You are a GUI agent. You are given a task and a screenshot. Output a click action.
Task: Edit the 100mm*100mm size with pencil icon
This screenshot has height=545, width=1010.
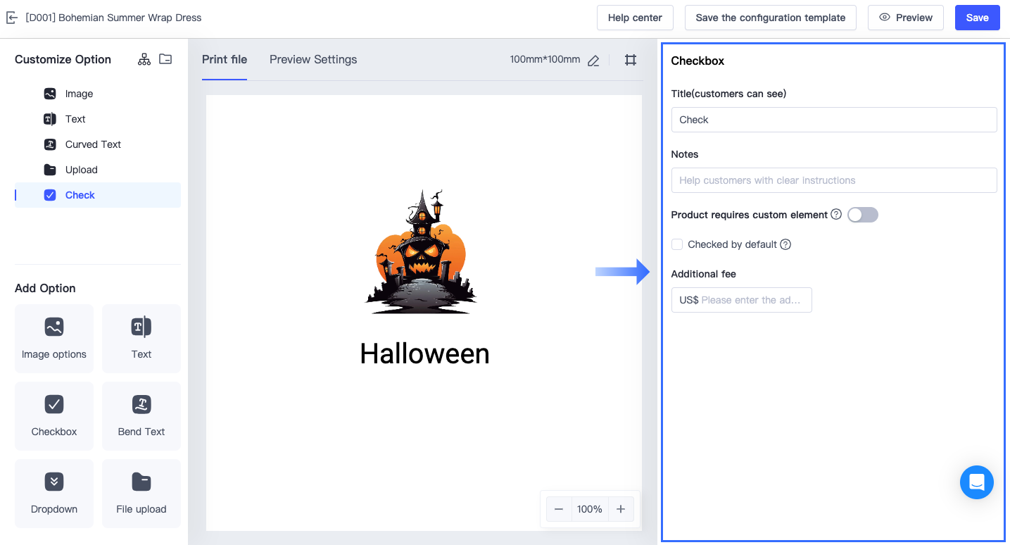pos(593,60)
